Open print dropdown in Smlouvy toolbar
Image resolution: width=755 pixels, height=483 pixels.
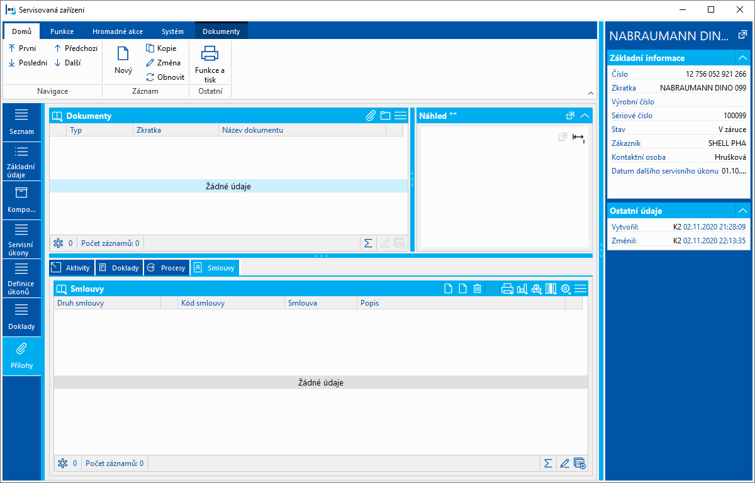tap(507, 289)
